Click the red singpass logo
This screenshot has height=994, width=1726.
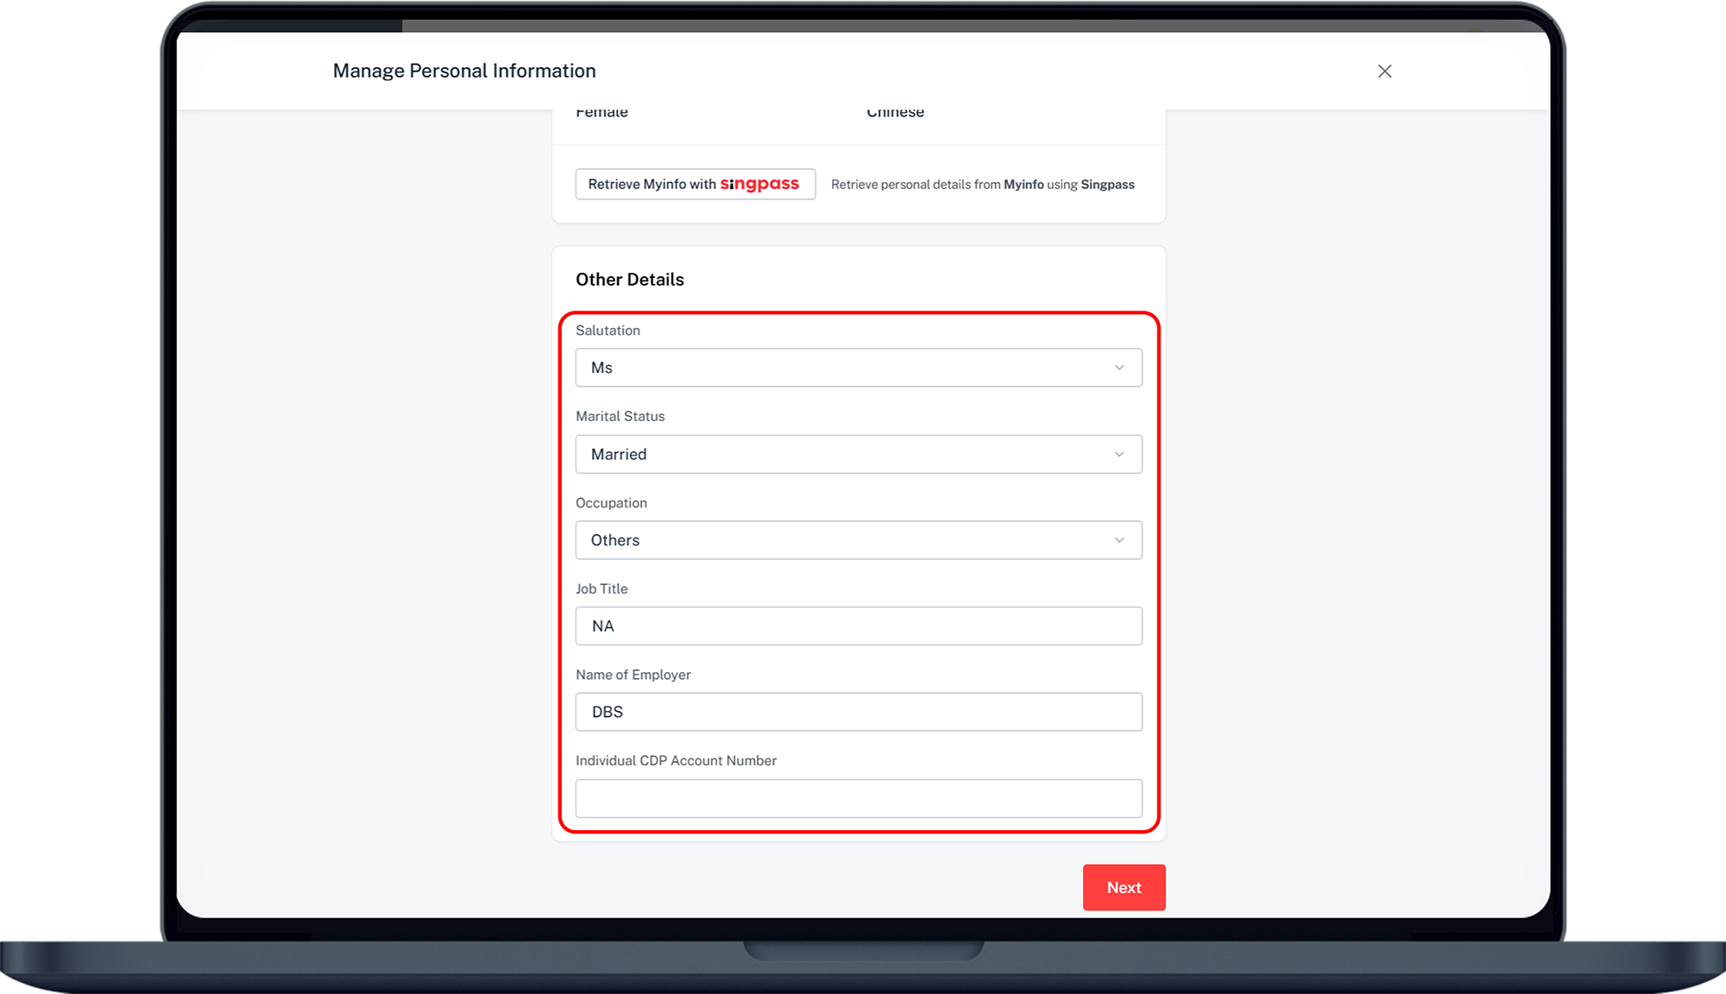click(x=759, y=184)
